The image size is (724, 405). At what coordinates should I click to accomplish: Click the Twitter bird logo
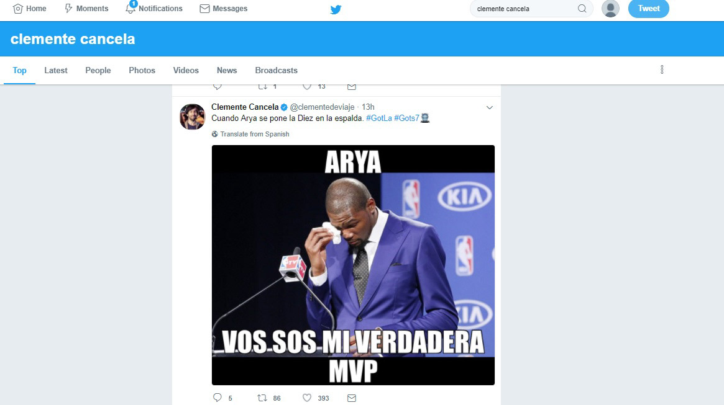336,9
